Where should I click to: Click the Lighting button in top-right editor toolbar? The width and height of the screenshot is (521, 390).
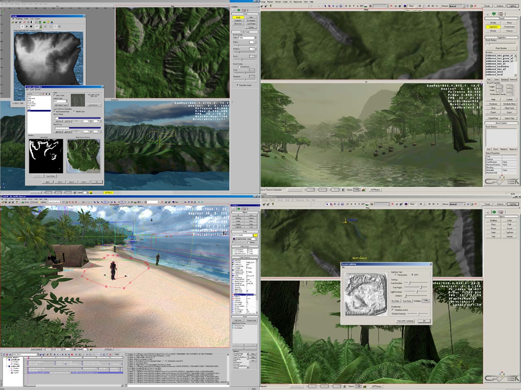[x=513, y=6]
